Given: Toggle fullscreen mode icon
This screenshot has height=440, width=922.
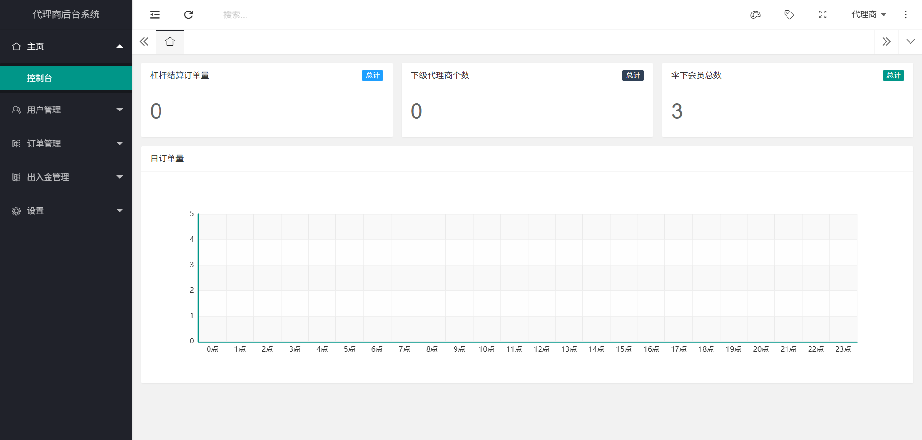Looking at the screenshot, I should coord(823,15).
